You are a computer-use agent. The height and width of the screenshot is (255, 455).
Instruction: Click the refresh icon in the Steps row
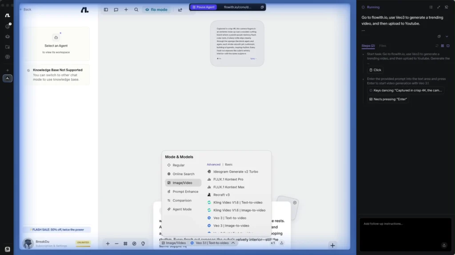[437, 46]
